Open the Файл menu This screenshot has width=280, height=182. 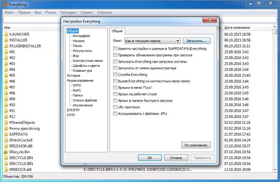(9, 12)
